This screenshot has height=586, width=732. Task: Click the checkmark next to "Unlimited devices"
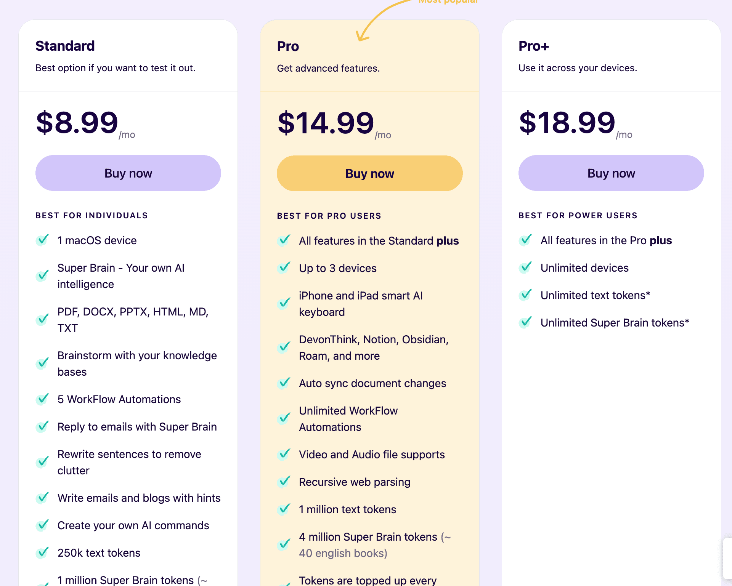click(525, 267)
